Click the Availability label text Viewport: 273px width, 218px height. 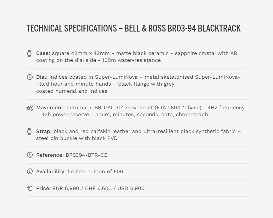51,171
